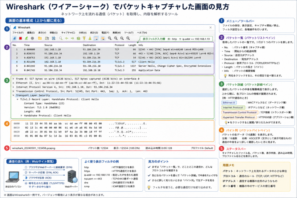
Task: Select packet 5 Server Hello row
Action: [113, 66]
